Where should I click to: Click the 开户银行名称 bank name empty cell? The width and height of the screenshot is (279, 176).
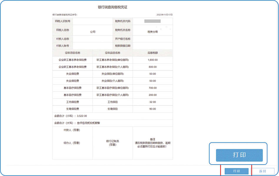[152, 39]
